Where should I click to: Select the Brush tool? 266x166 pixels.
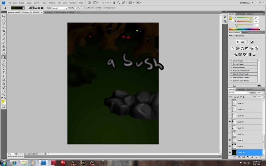click(4, 42)
